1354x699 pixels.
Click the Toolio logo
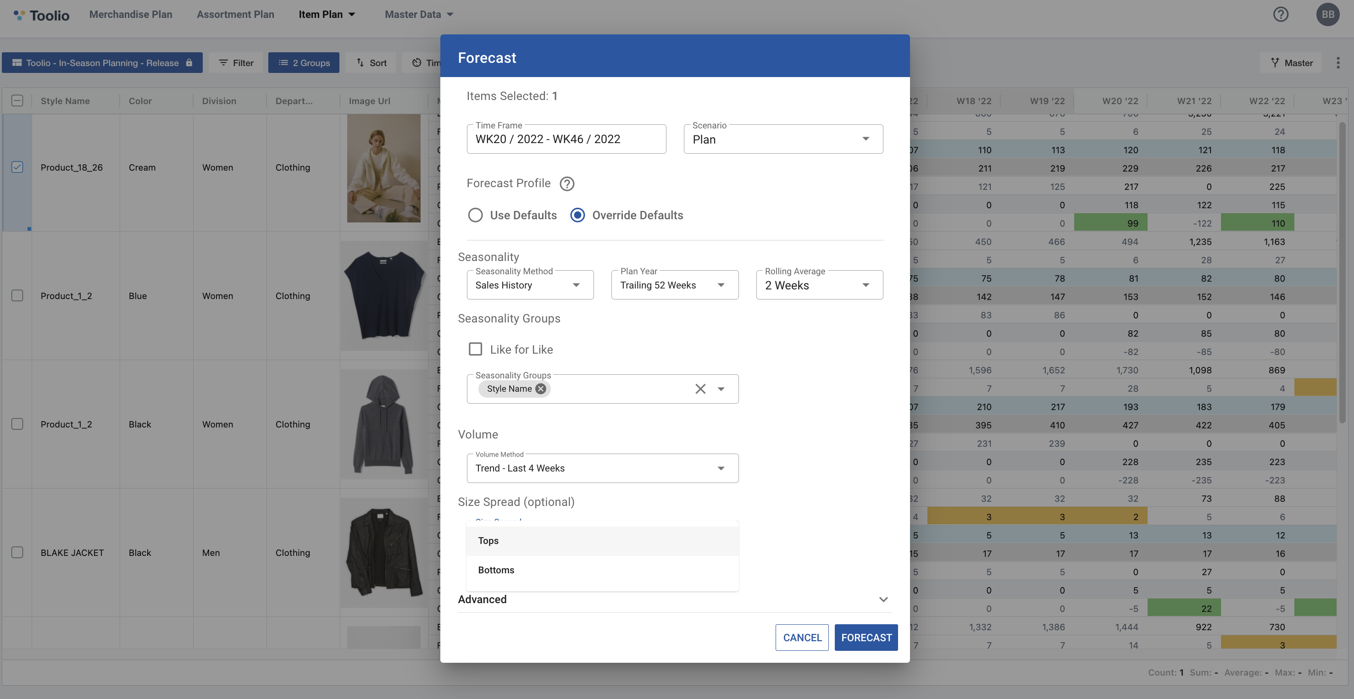[42, 15]
